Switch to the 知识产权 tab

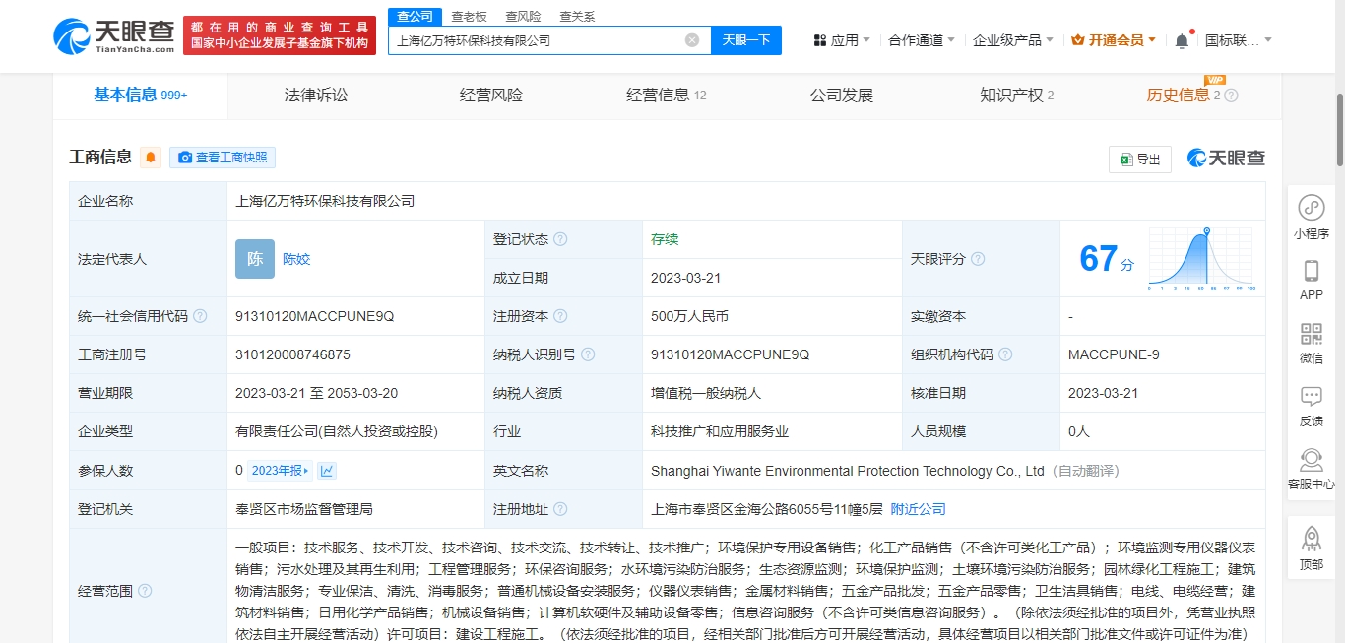(1016, 96)
